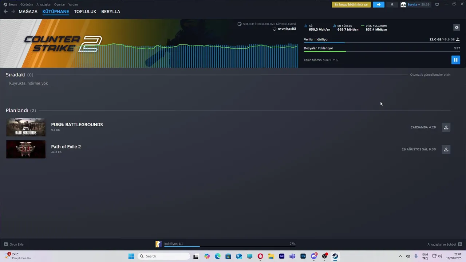Go back with the left arrow

pyautogui.click(x=5, y=12)
